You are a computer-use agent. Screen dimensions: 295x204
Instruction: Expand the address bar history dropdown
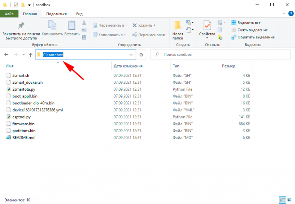[x=131, y=55]
